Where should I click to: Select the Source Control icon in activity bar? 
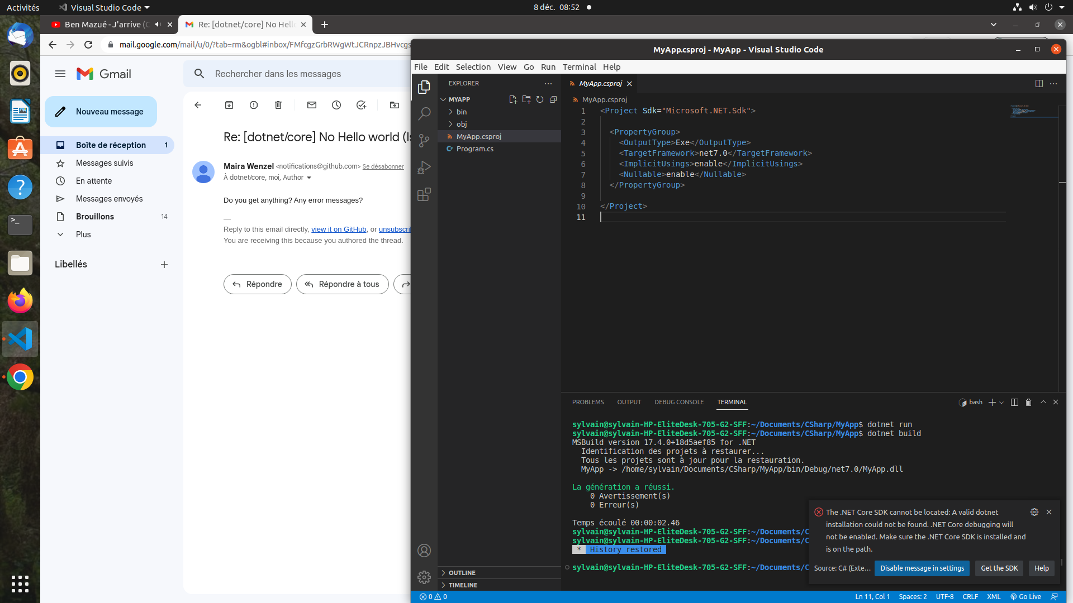425,140
